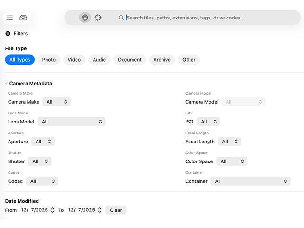Open the ISO dropdown
304x228 pixels.
[x=208, y=122]
